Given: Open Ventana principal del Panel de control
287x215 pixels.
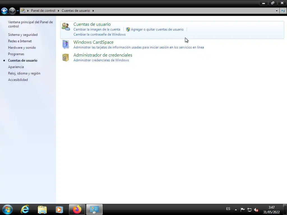Looking at the screenshot, I should (30, 24).
